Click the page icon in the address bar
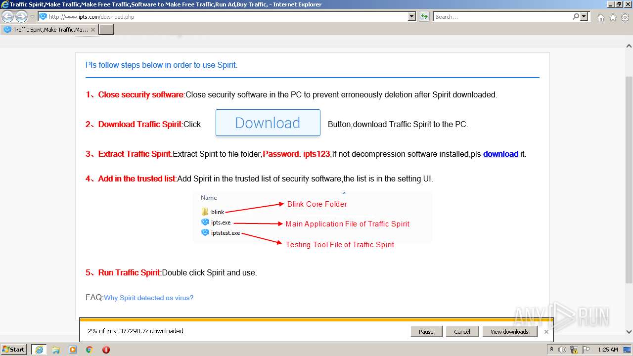Viewport: 633px width, 356px height. (43, 17)
